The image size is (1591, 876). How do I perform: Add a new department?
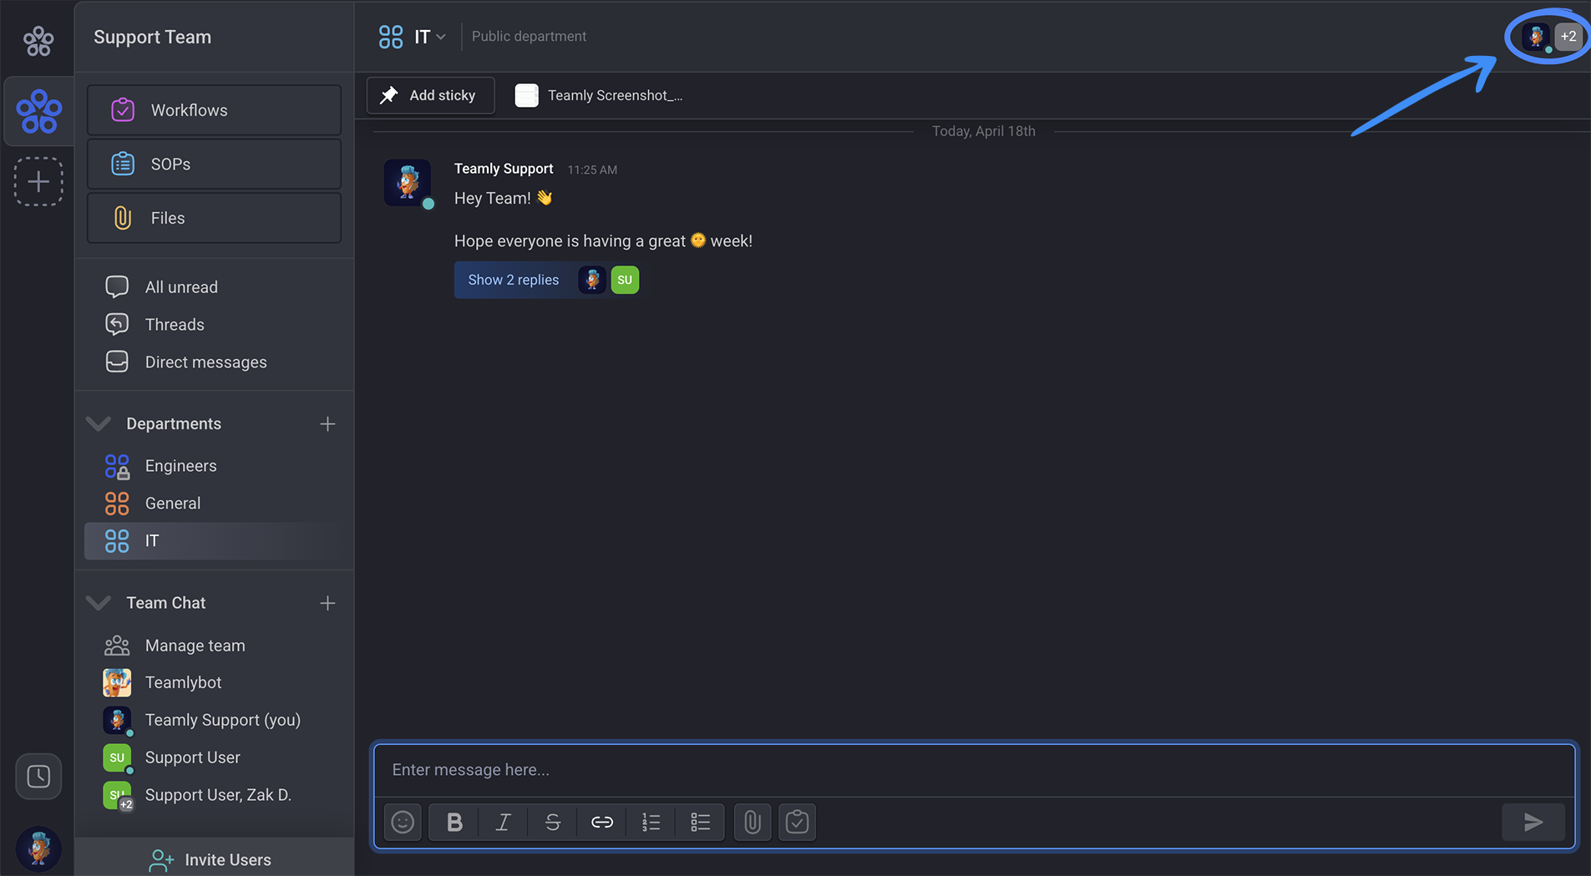pyautogui.click(x=327, y=424)
